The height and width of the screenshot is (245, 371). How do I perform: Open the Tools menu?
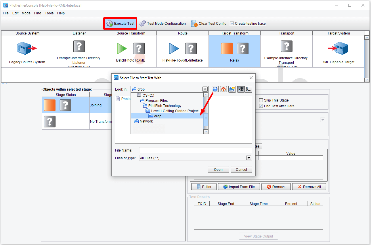[49, 13]
